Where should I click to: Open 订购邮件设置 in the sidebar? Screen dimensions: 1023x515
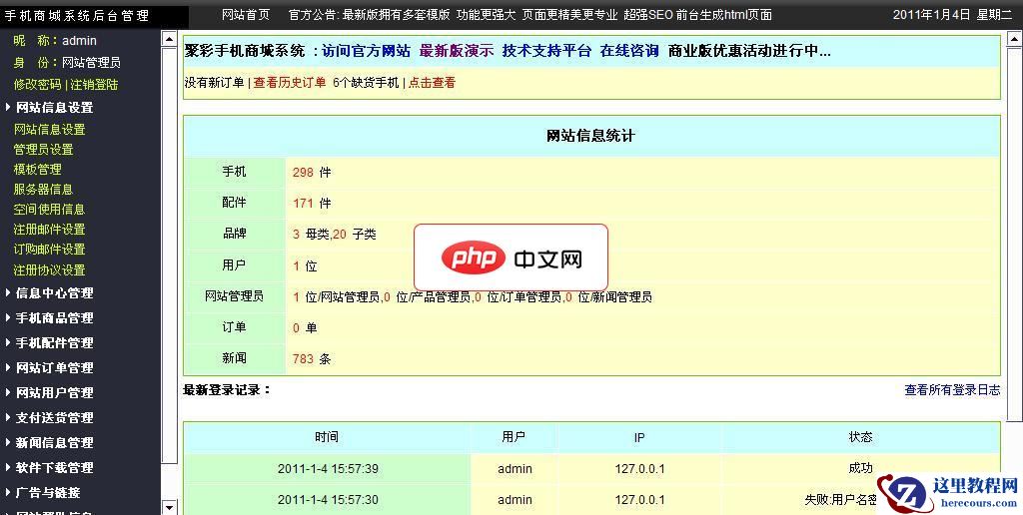[50, 250]
